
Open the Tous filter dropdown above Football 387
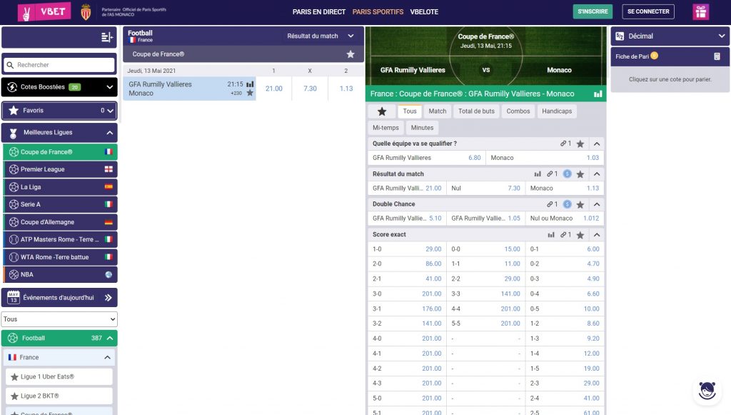59,317
